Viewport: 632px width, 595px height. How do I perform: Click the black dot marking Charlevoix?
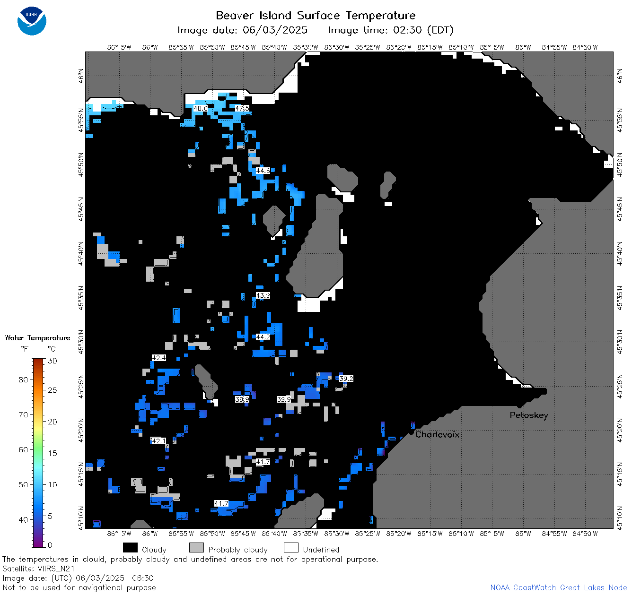(x=411, y=432)
